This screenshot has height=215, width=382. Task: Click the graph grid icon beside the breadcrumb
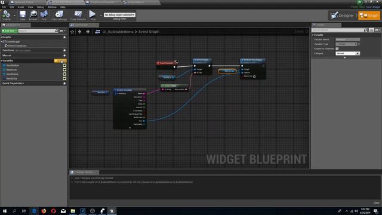click(97, 32)
